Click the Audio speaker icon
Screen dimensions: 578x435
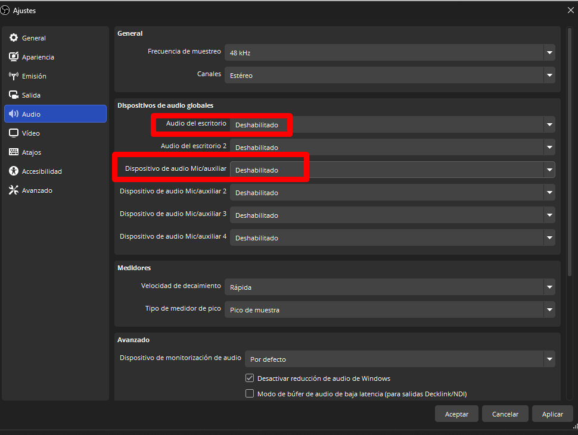tap(13, 114)
